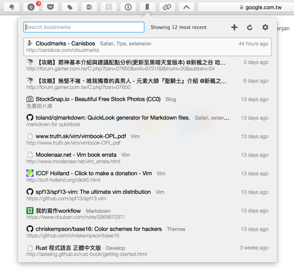
Task: Click the chain link extension icon
Action: point(167,7)
